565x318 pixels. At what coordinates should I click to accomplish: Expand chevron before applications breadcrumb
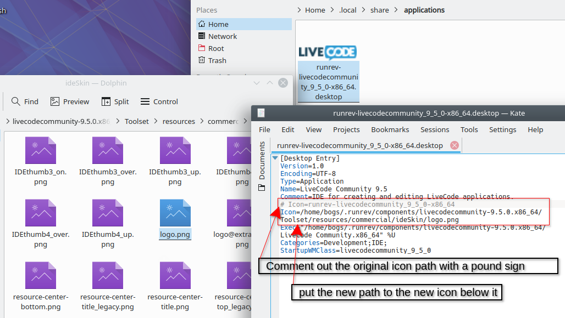pos(396,10)
